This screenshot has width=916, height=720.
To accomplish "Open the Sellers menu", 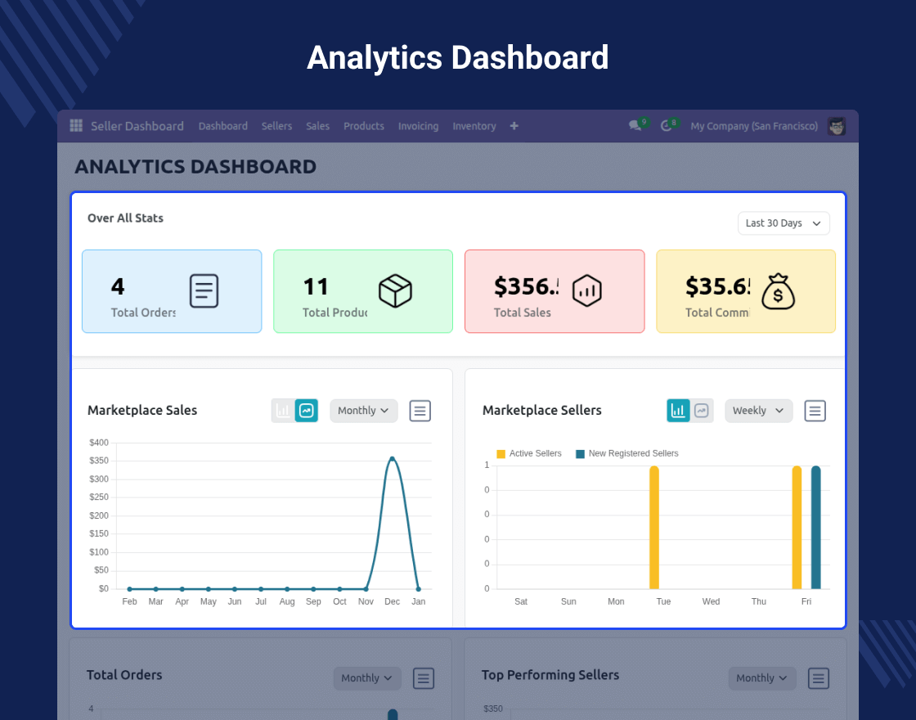I will tap(276, 126).
